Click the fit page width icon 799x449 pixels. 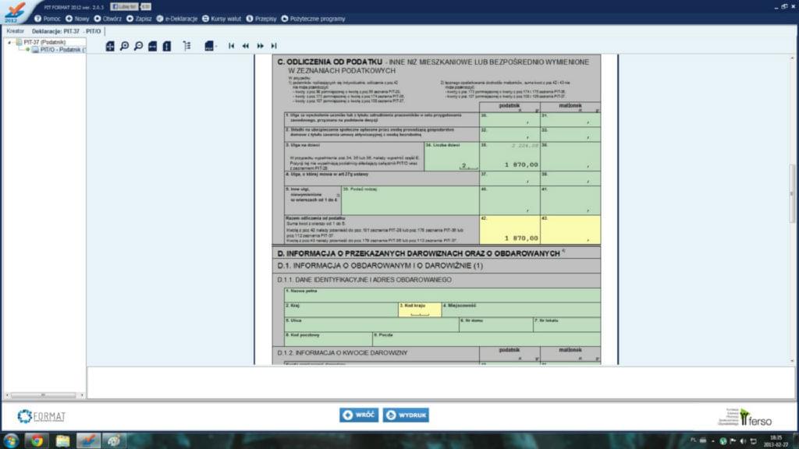[x=153, y=46]
